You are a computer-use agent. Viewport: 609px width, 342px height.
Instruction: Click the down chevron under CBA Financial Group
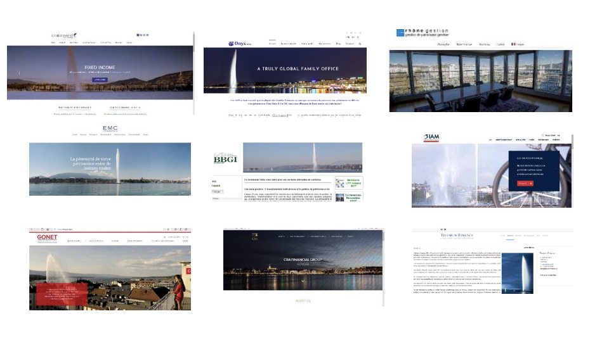click(303, 280)
